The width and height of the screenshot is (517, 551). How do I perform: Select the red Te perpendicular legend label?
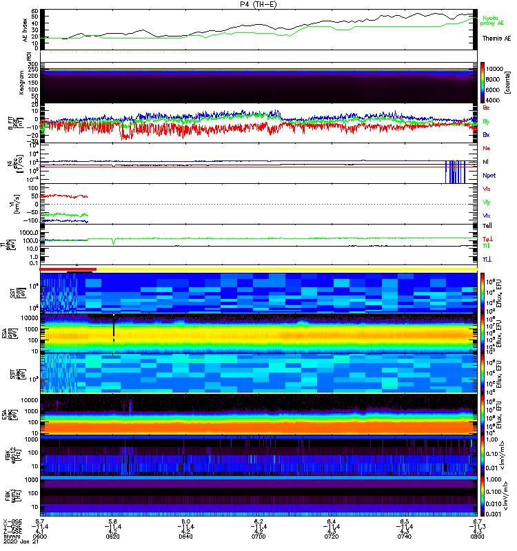[487, 239]
